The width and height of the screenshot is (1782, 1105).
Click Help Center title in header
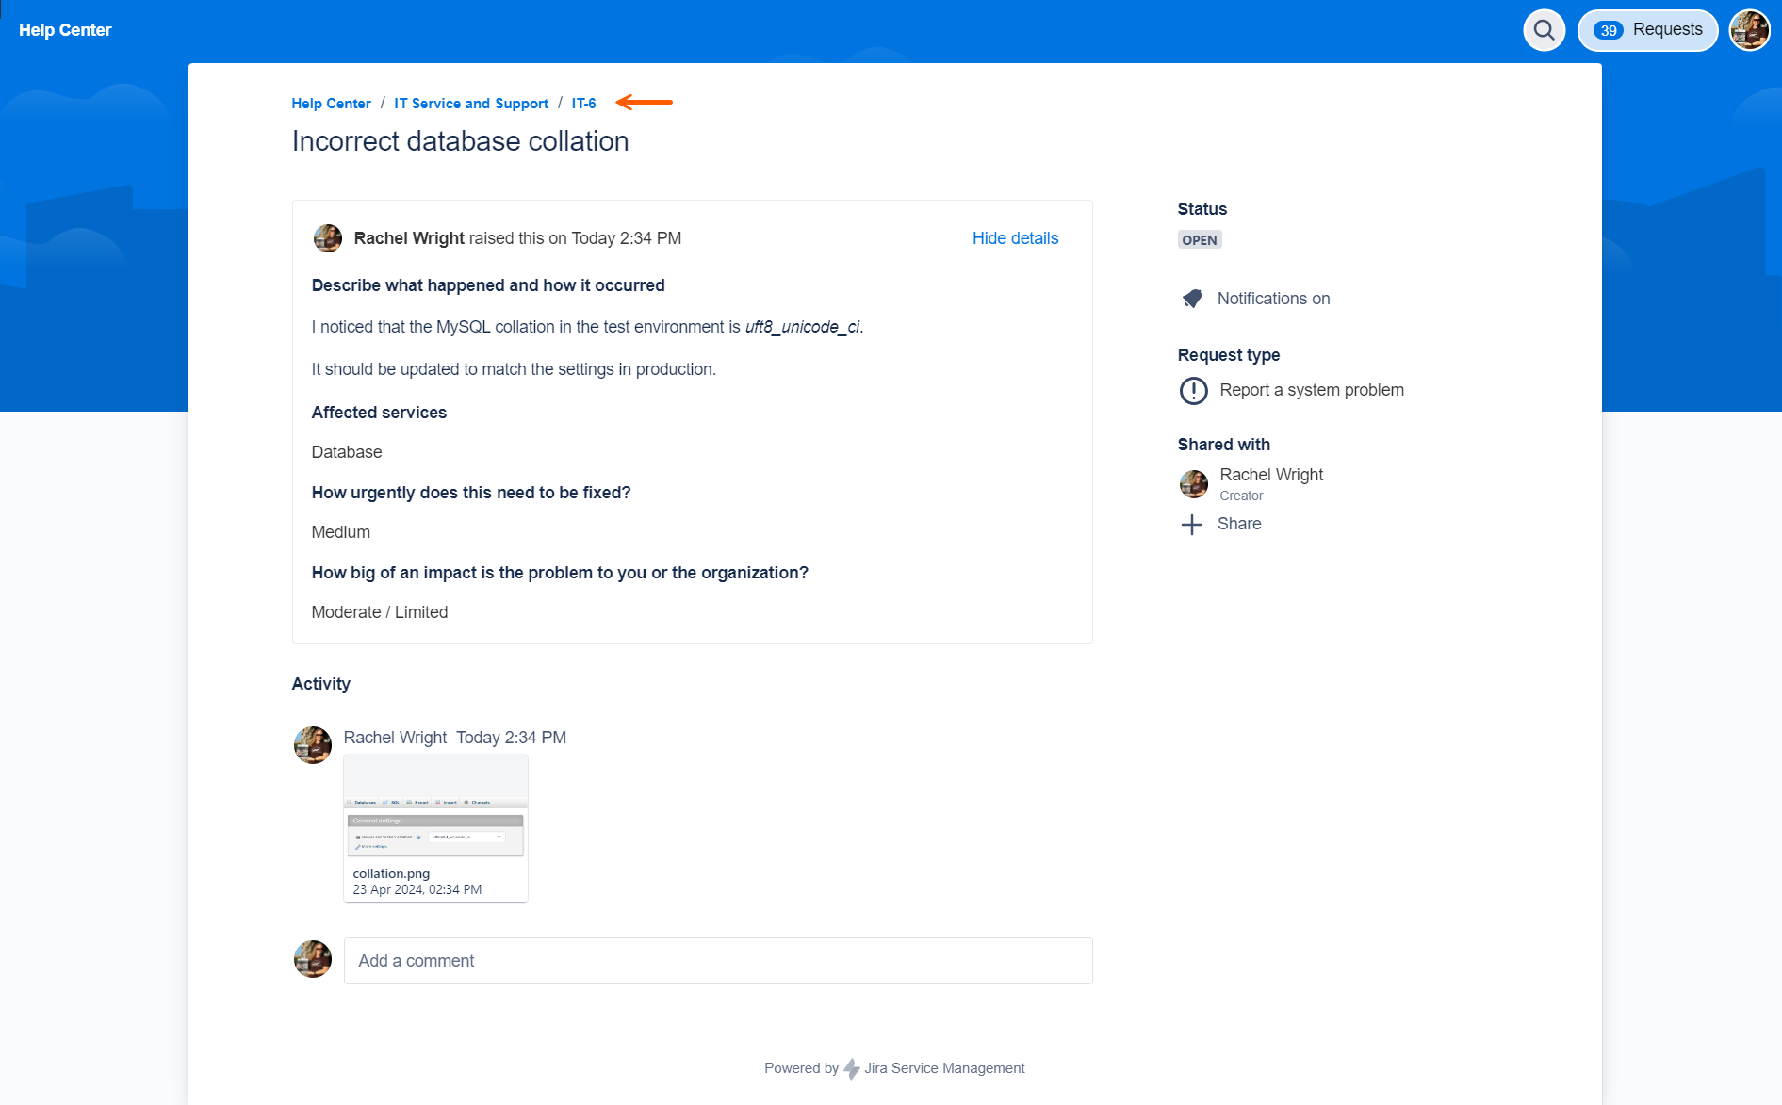pos(65,30)
